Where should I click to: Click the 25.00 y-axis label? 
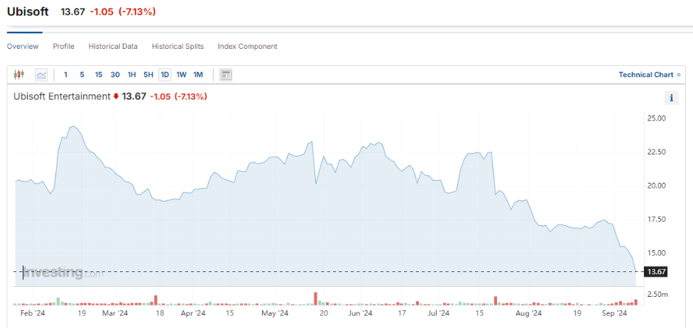click(x=656, y=118)
